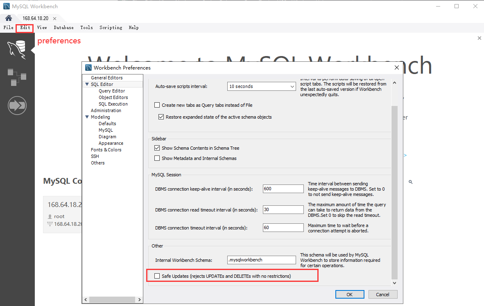Open the File menu
The width and height of the screenshot is (484, 306).
click(8, 27)
